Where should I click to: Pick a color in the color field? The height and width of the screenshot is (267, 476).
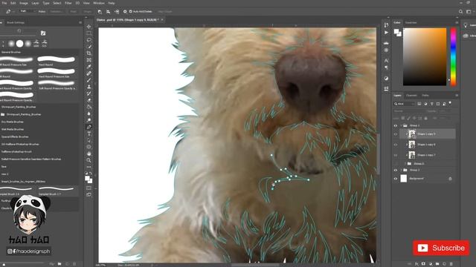[425, 56]
